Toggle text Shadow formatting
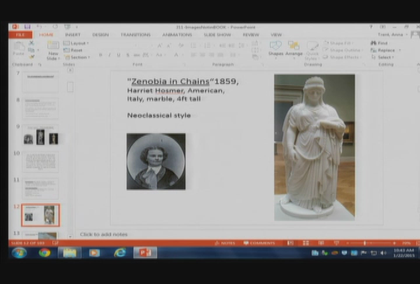 [128, 55]
